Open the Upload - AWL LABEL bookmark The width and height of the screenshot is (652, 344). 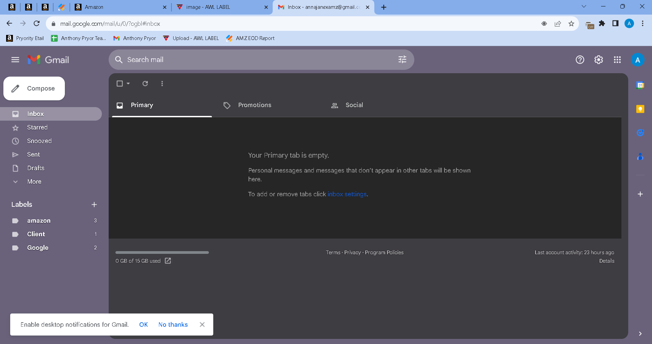191,38
